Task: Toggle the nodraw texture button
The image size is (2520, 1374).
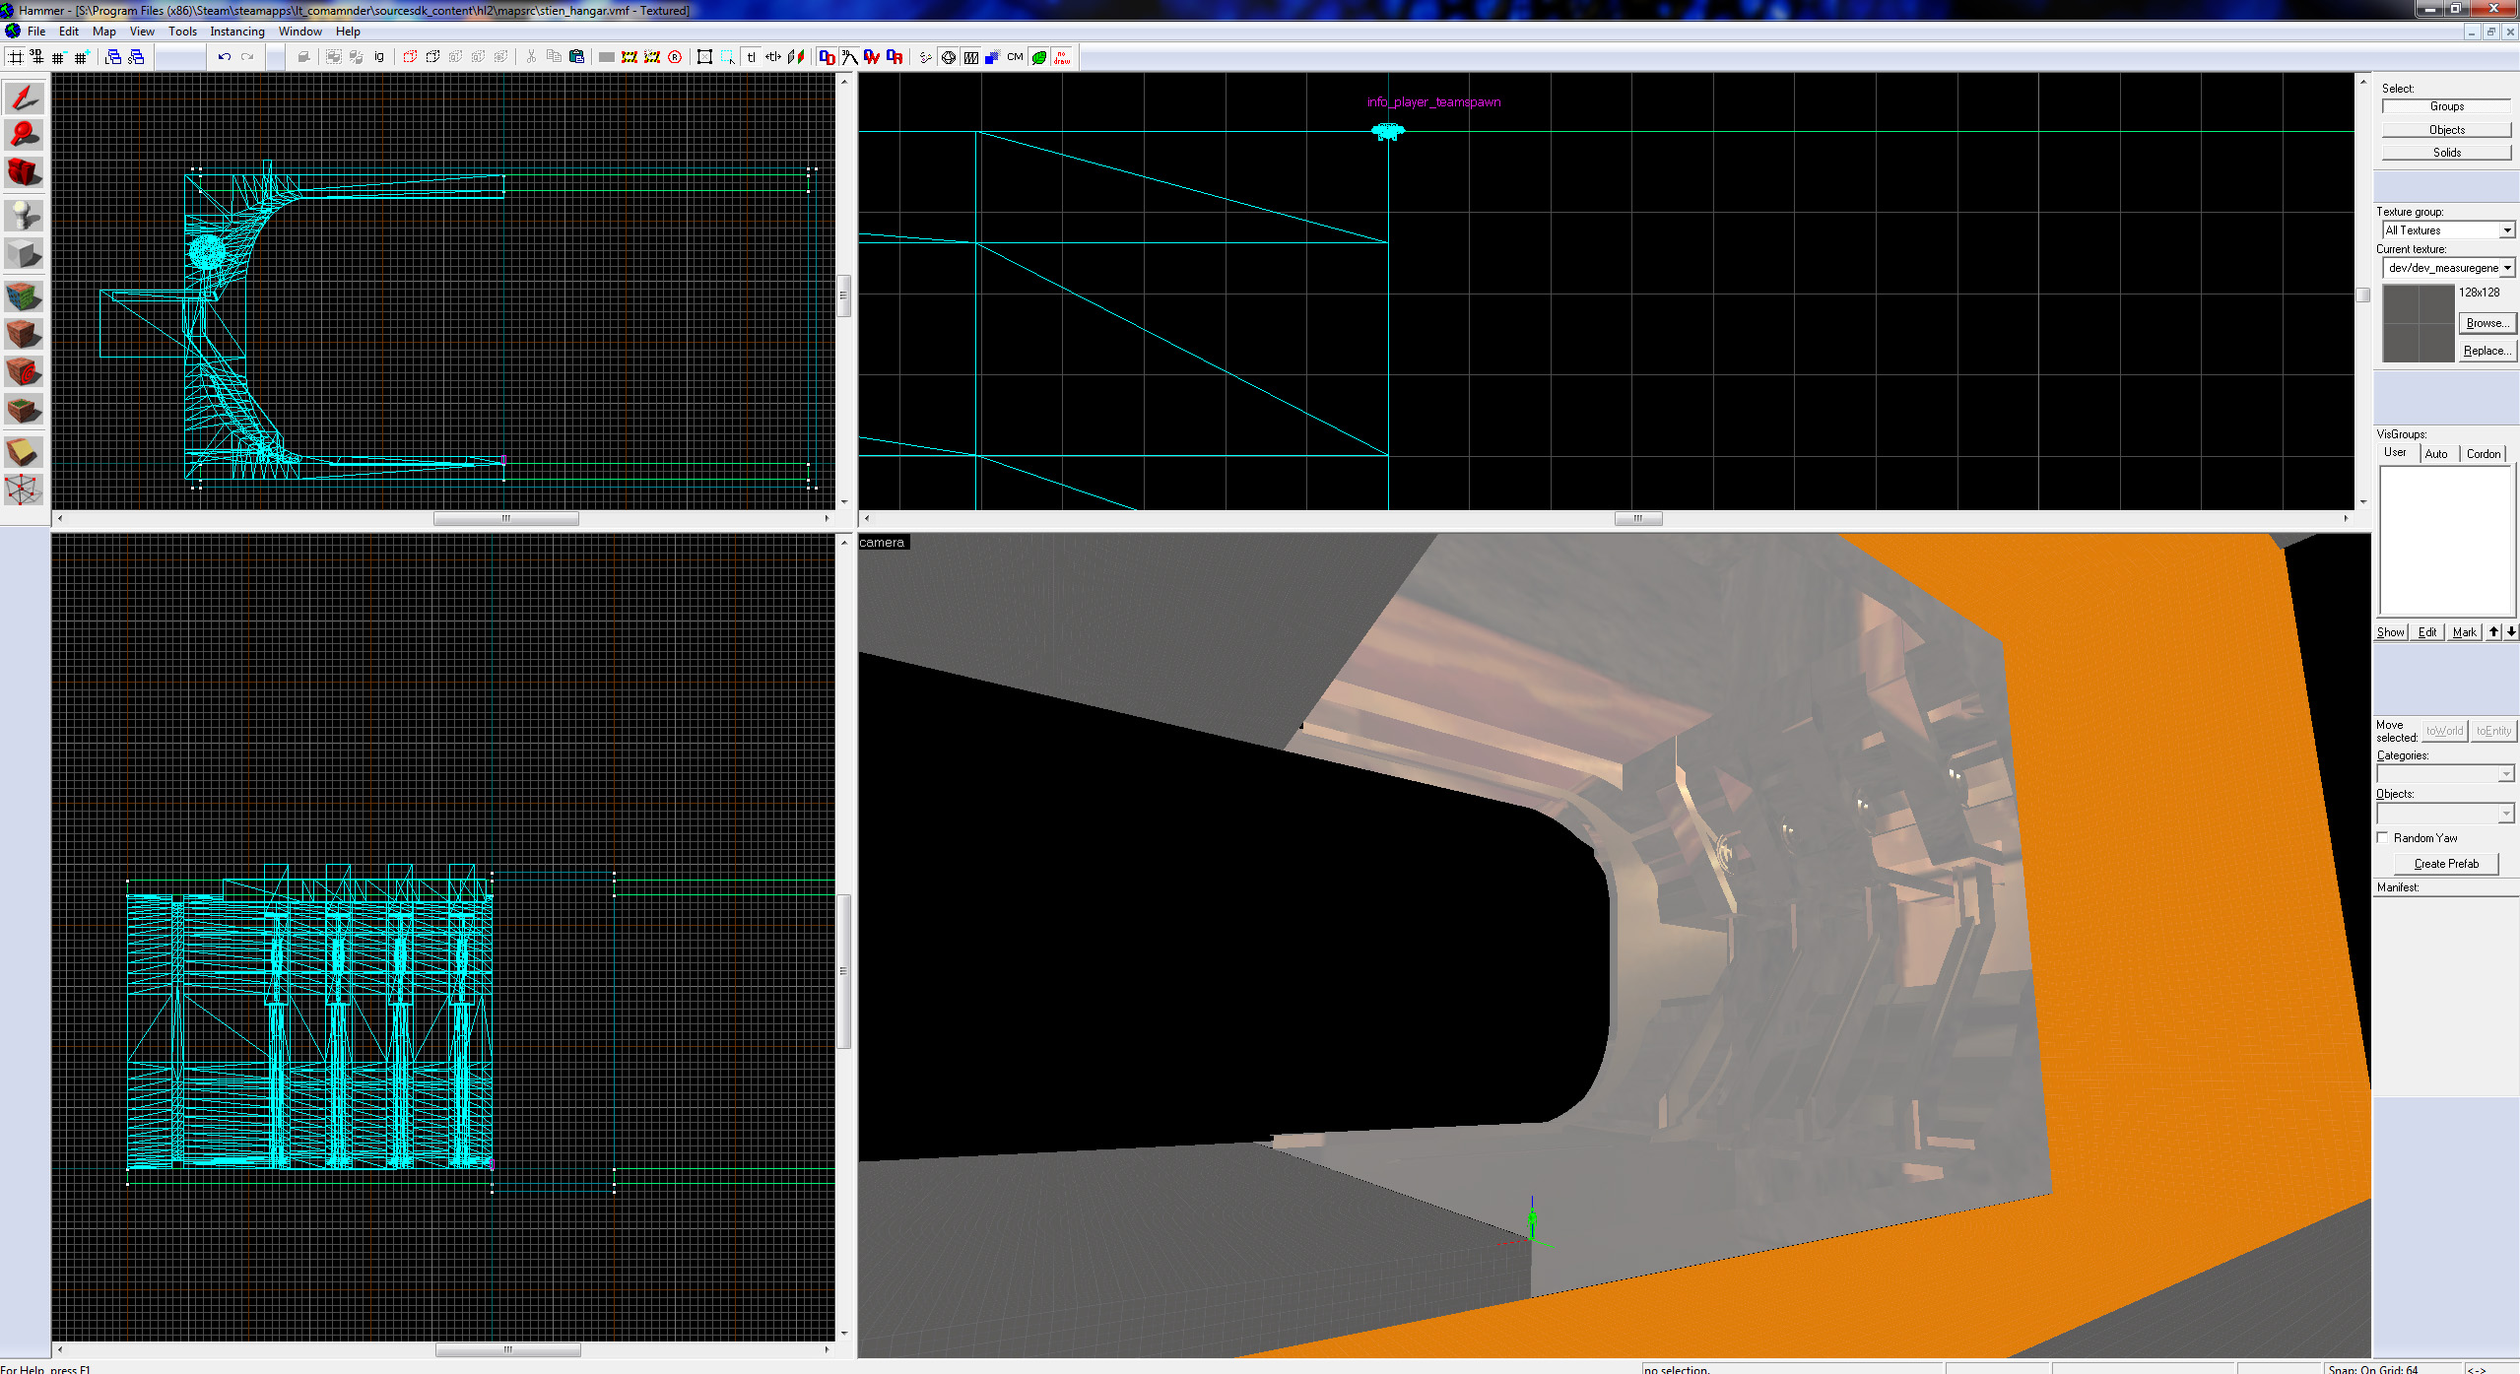Action: click(x=1062, y=57)
